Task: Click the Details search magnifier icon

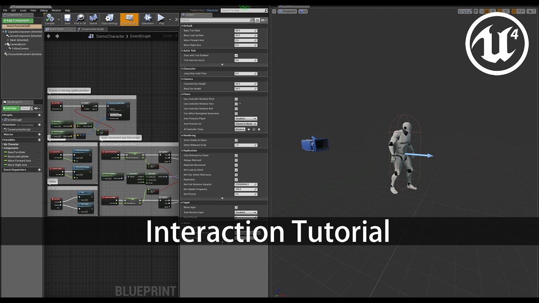Action: [x=252, y=20]
